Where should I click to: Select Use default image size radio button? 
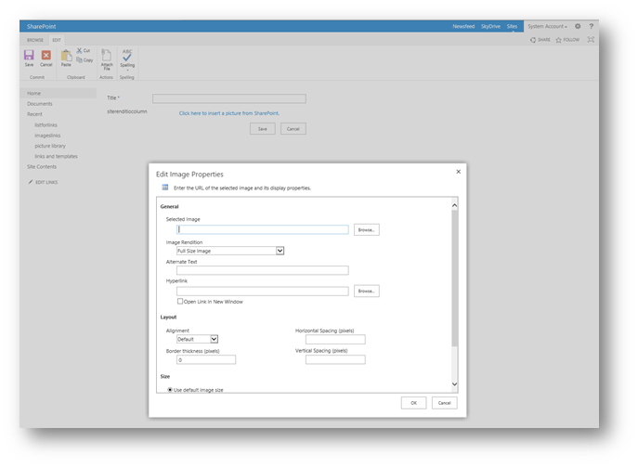pos(170,390)
